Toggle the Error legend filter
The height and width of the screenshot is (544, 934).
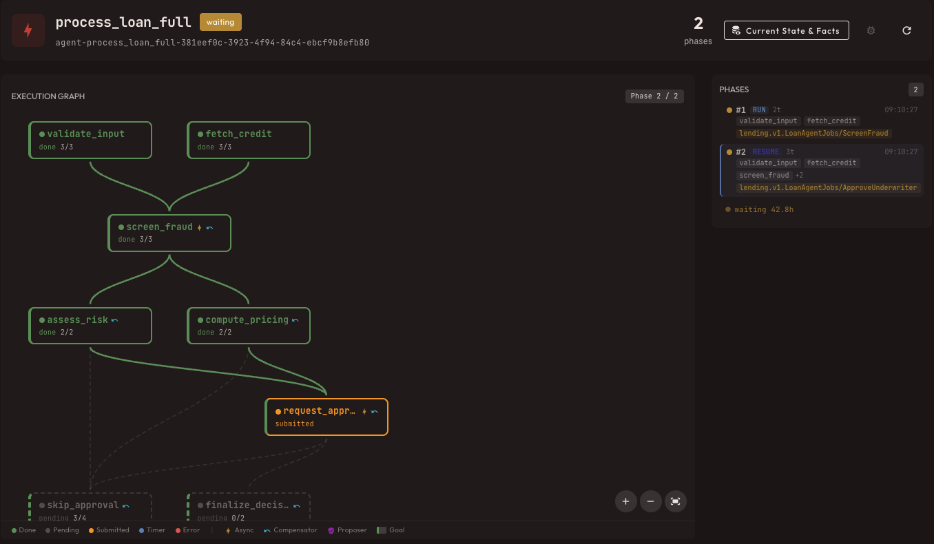pyautogui.click(x=187, y=530)
